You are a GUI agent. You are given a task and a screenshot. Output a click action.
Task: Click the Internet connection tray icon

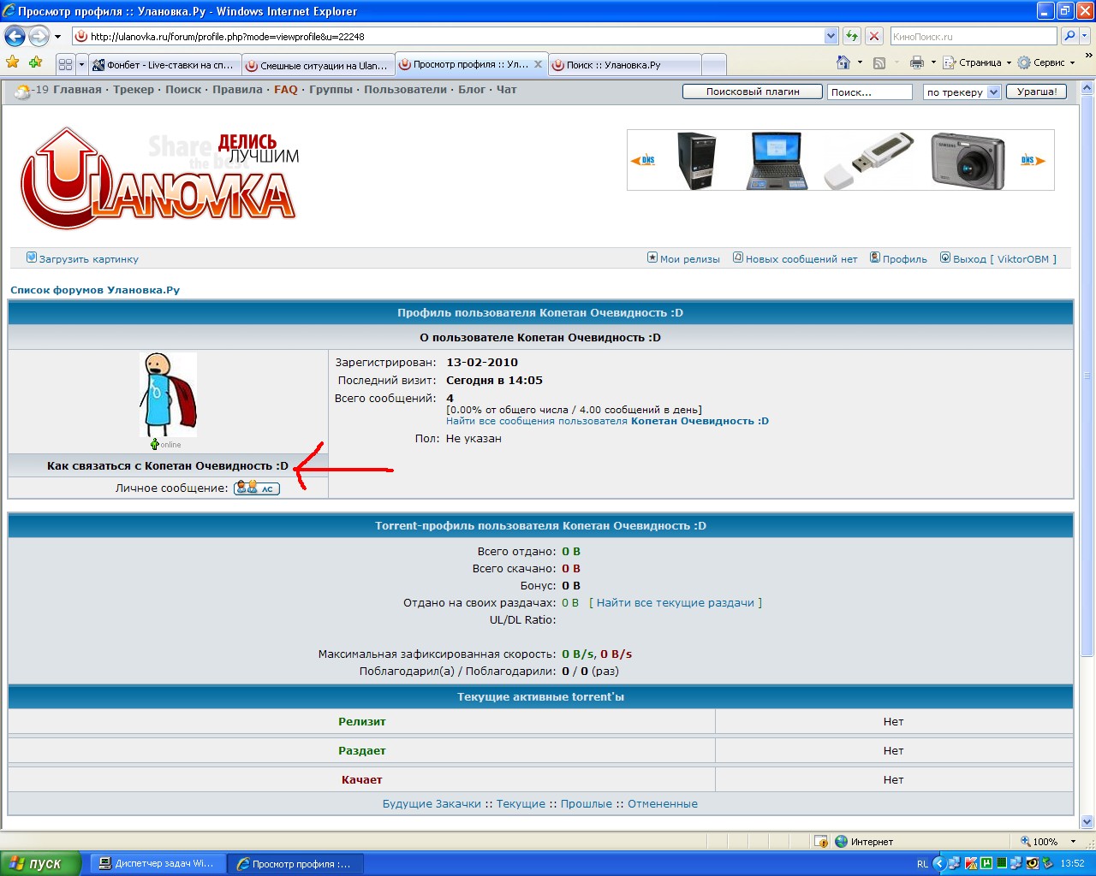(842, 842)
